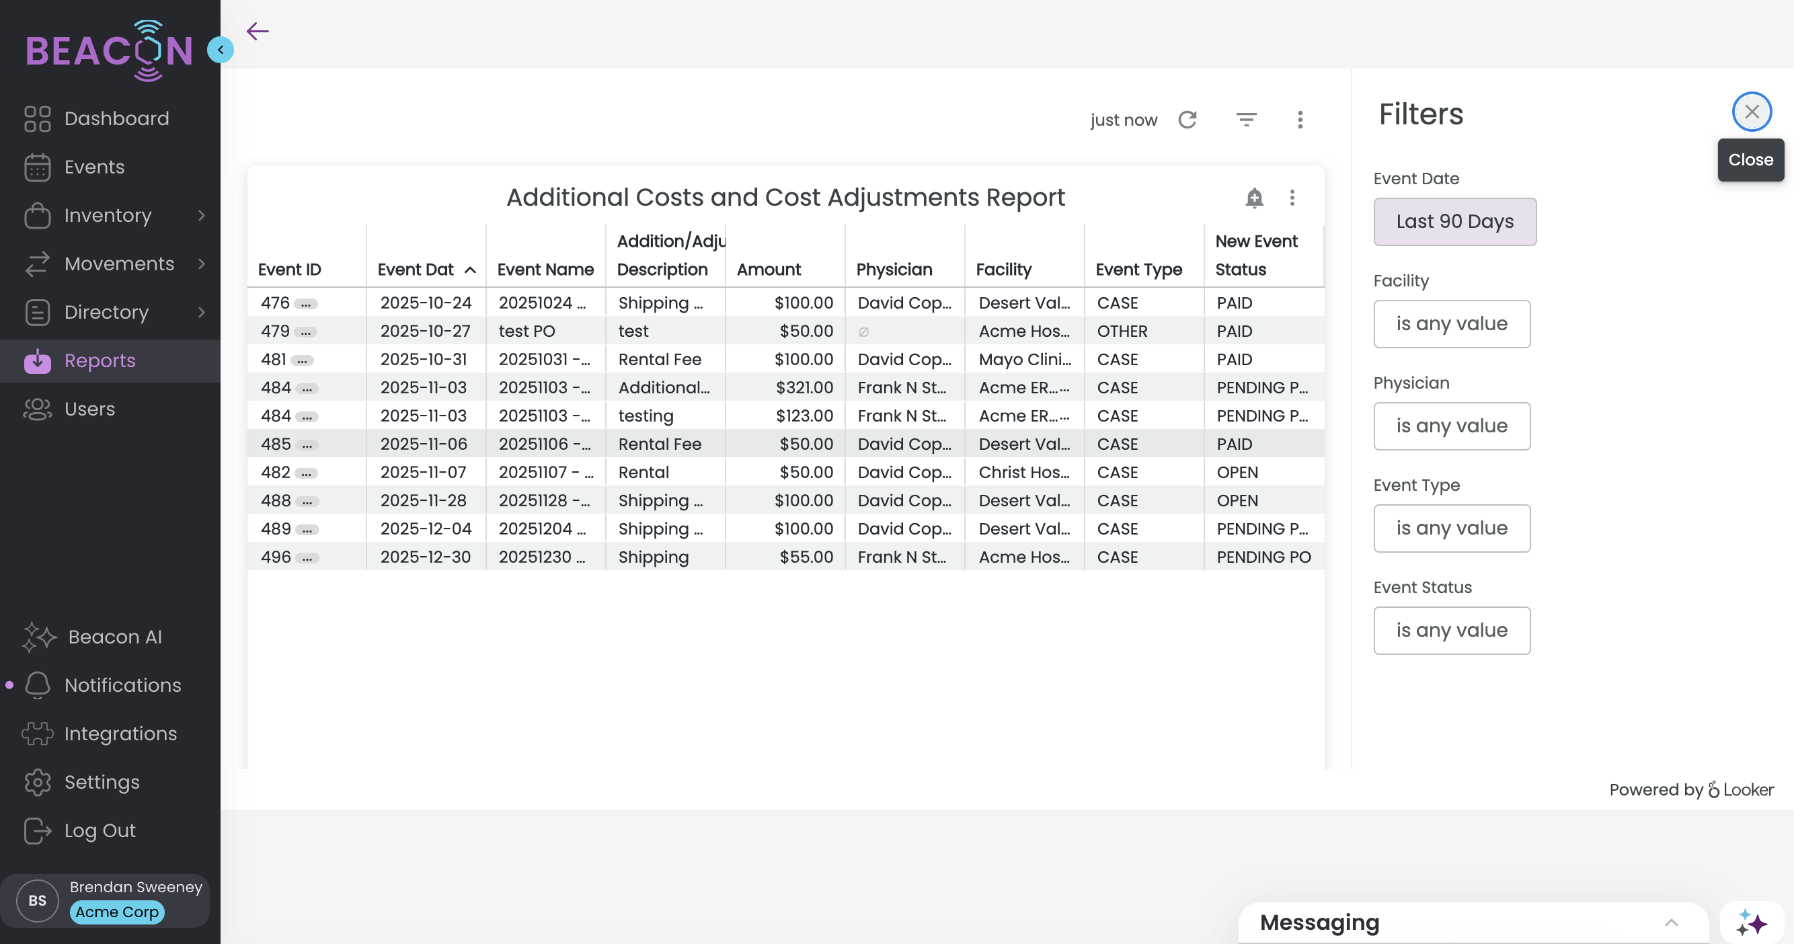Click the purple back arrow
This screenshot has width=1794, height=944.
tap(258, 32)
